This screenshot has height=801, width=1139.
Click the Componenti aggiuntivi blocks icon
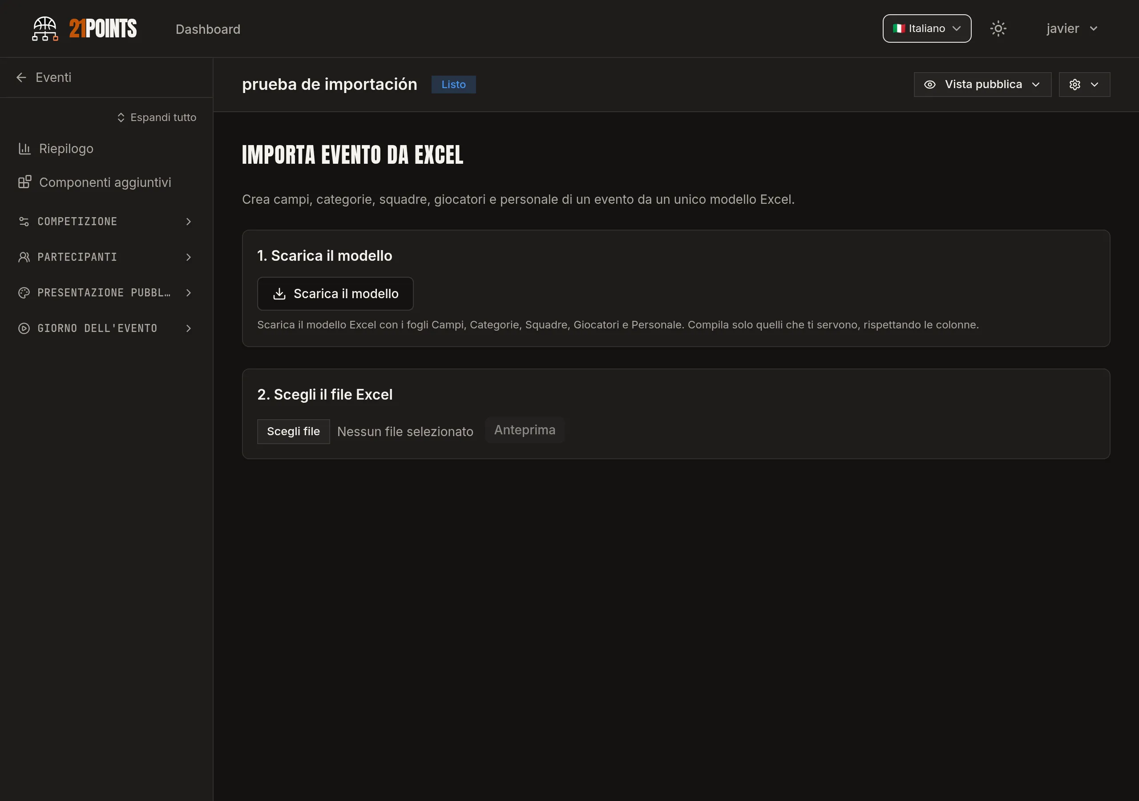(x=24, y=182)
